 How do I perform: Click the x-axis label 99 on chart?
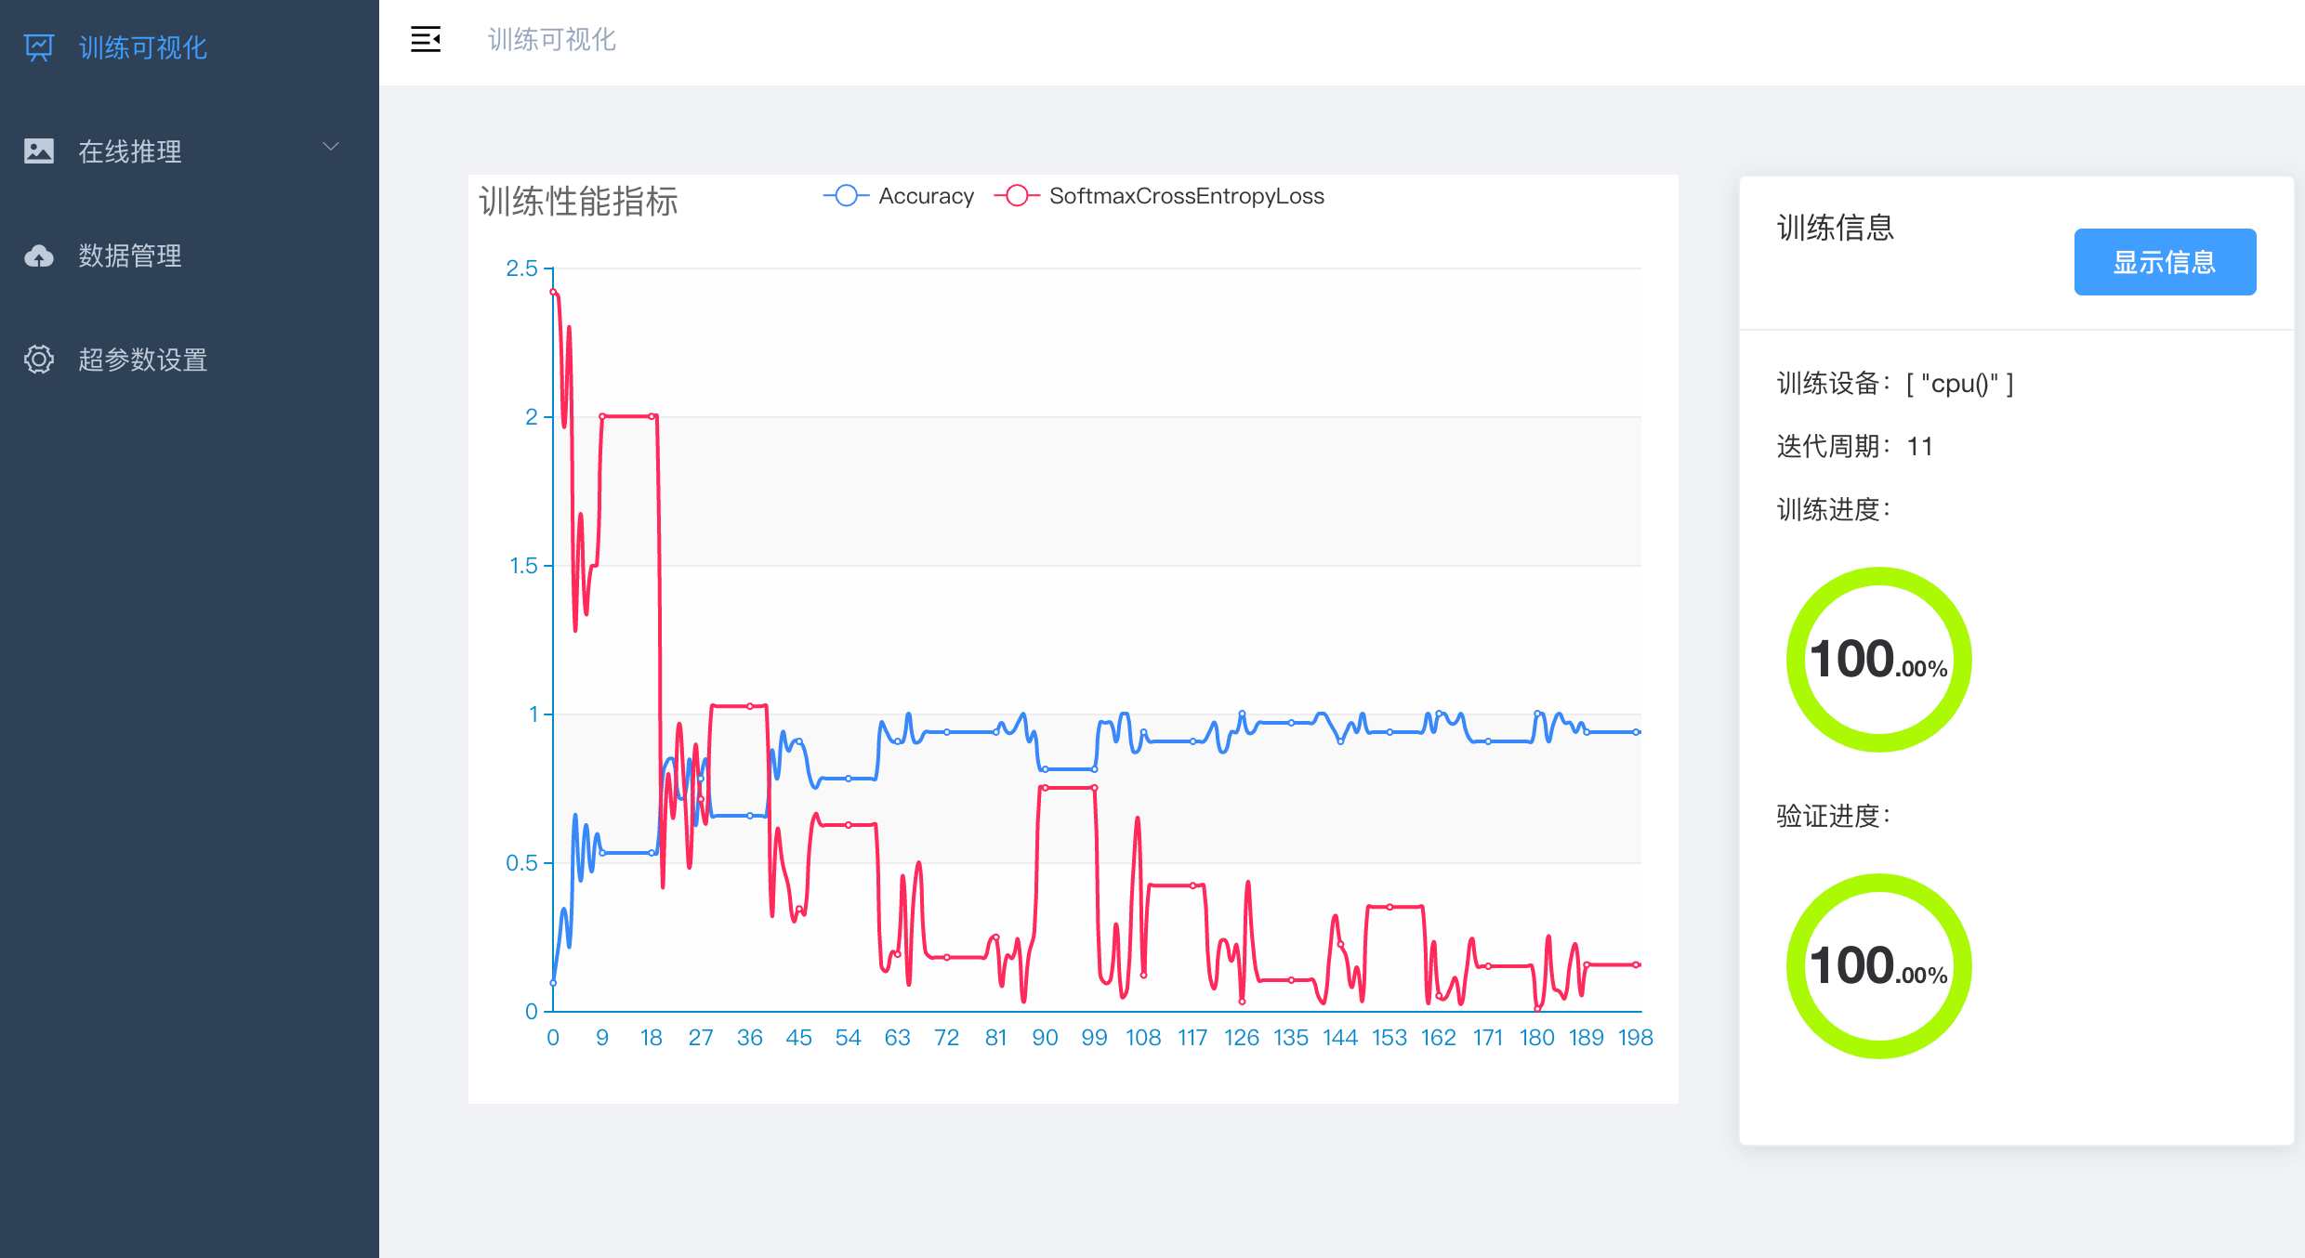point(1094,1038)
